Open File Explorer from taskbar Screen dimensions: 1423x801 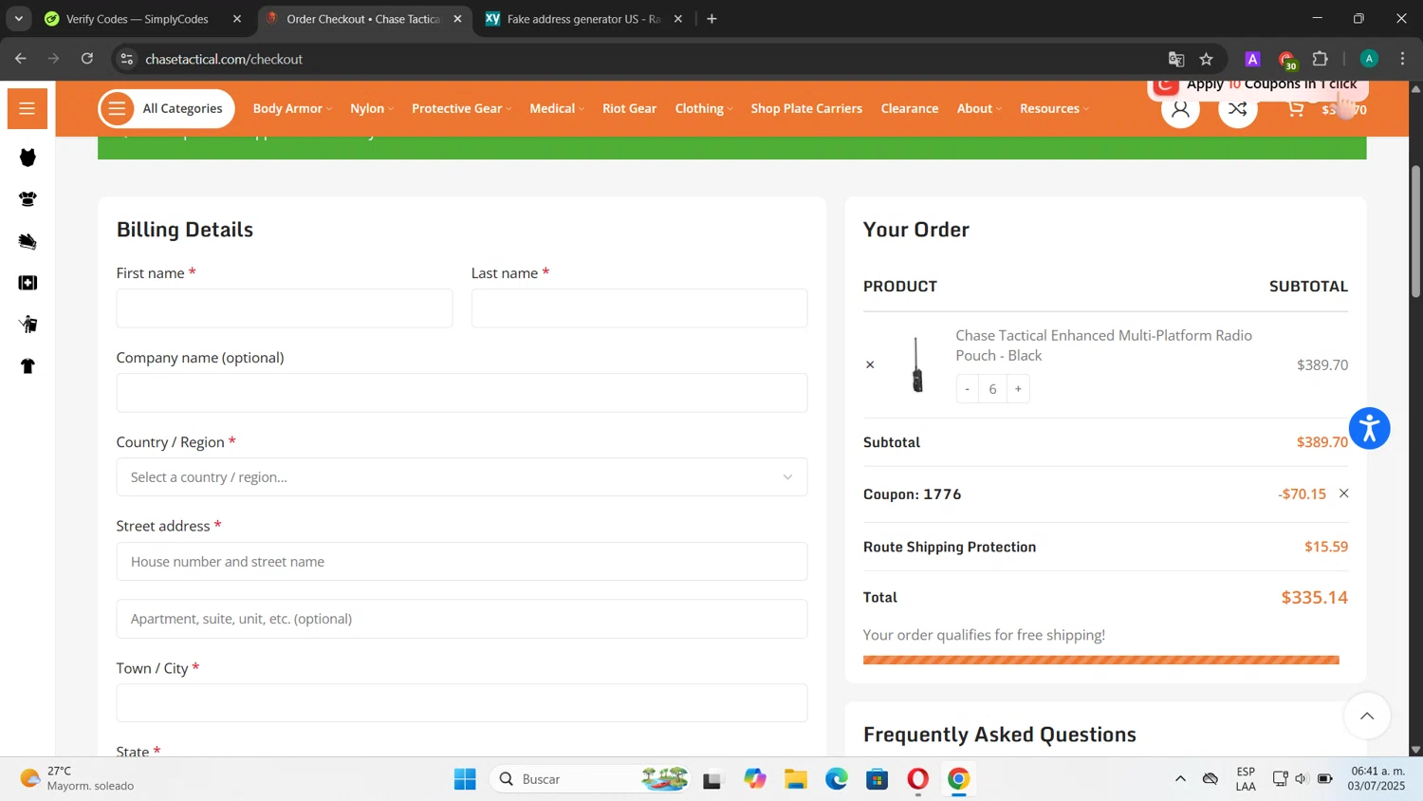(795, 779)
